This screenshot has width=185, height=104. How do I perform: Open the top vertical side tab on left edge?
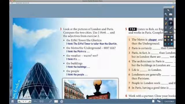point(11,66)
